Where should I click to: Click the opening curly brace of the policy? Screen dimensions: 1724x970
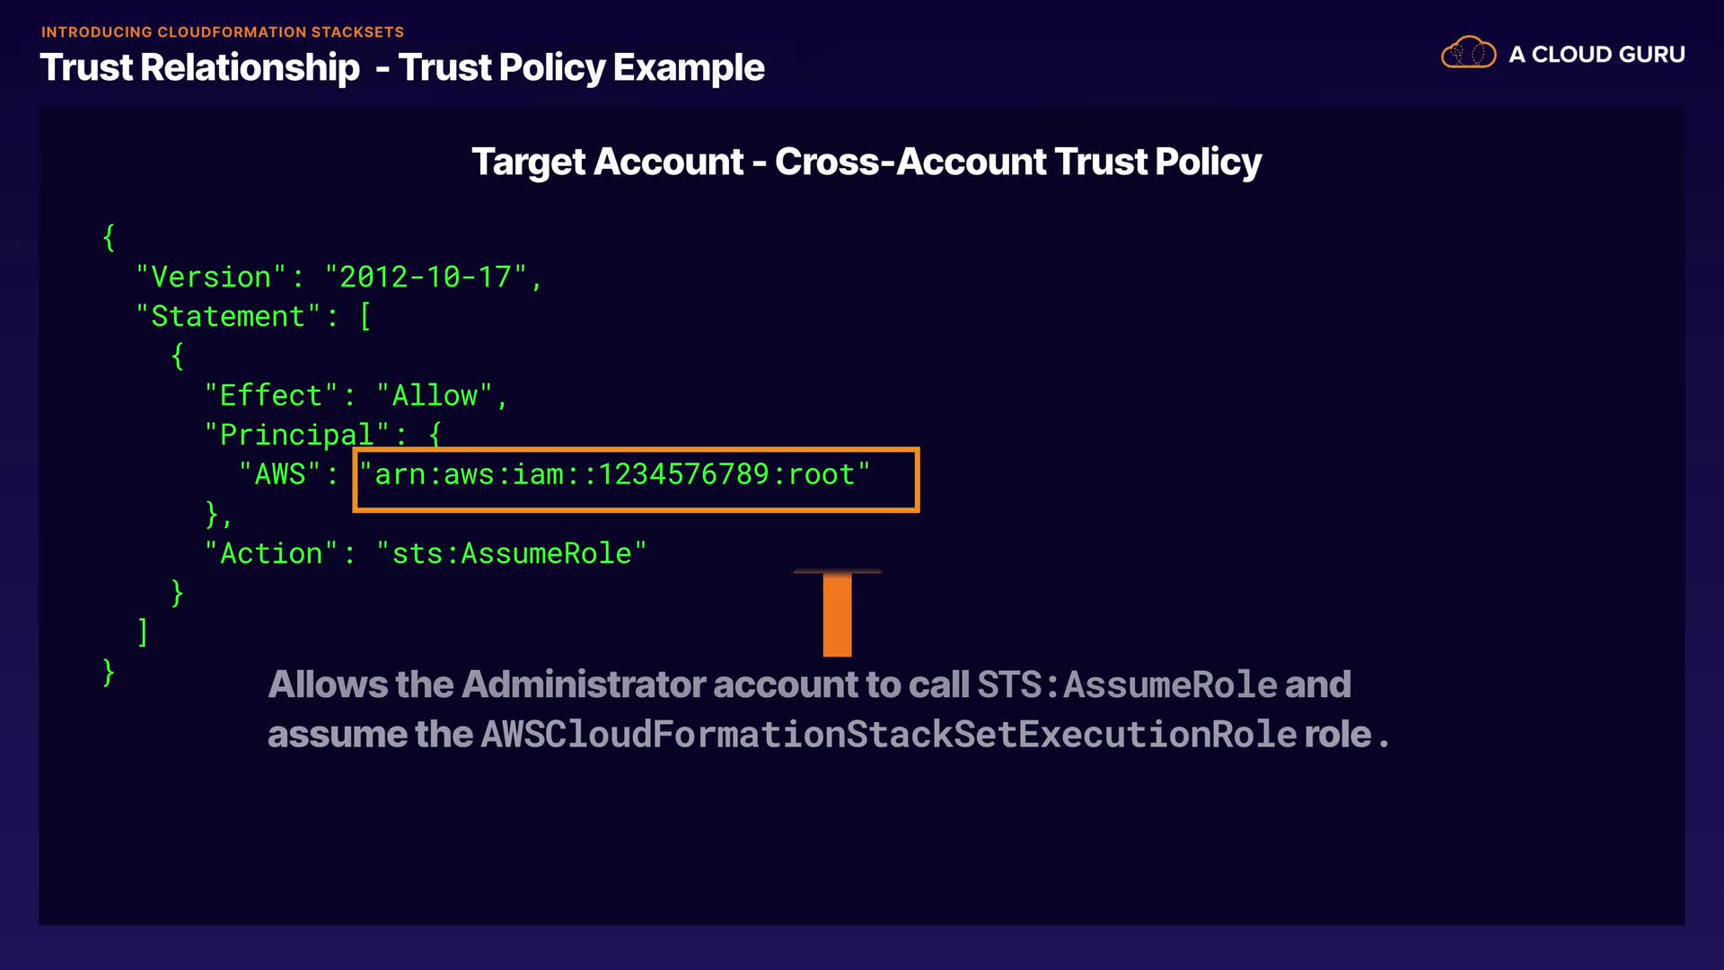tap(109, 237)
